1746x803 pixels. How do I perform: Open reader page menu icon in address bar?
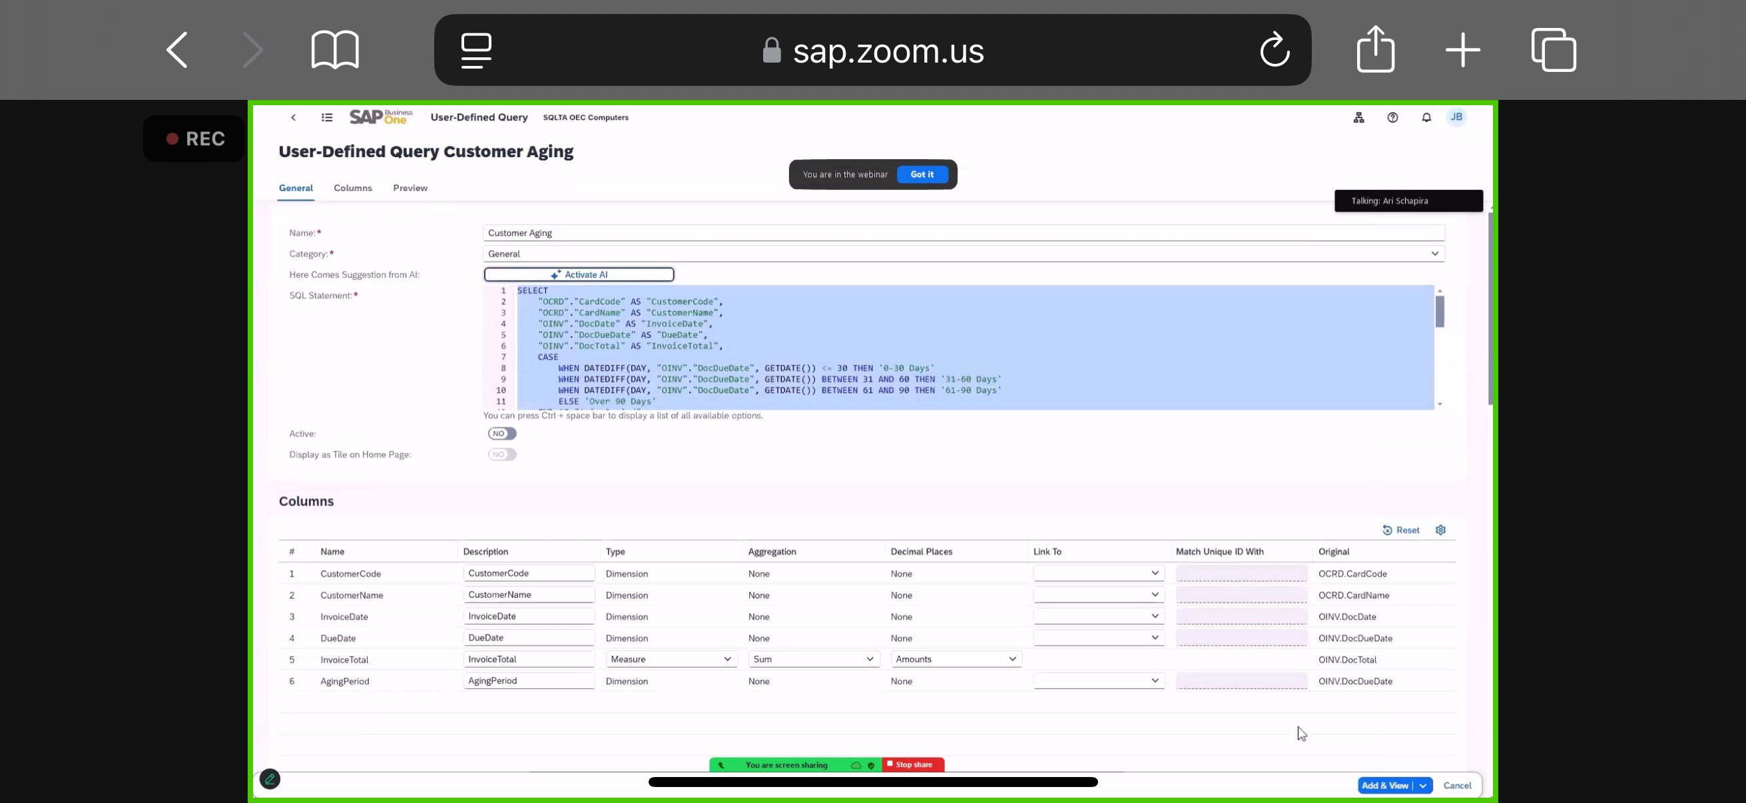pos(476,50)
